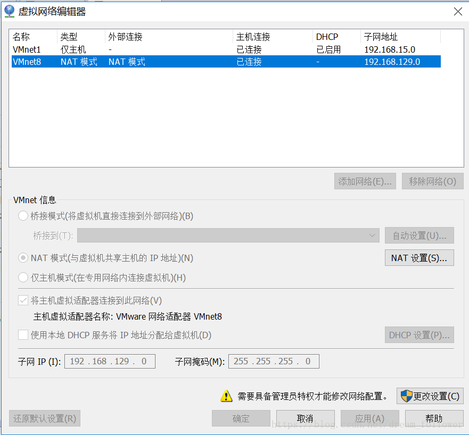Click 还原默认设置(R) button
469x435 pixels.
click(x=45, y=419)
